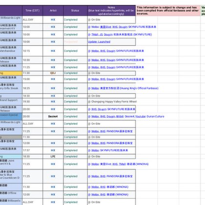
Task: Open the Youtube link in the Desire4 row
Action: [141, 117]
